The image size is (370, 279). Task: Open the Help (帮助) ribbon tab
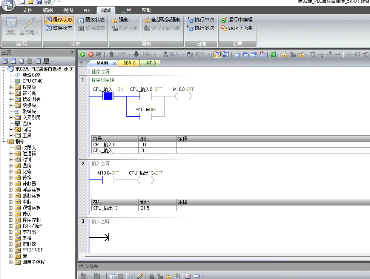click(x=147, y=11)
